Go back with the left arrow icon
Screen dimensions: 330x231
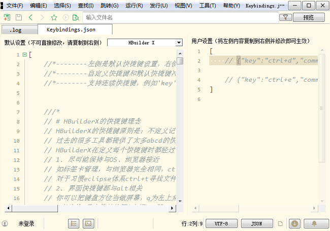(x=31, y=17)
